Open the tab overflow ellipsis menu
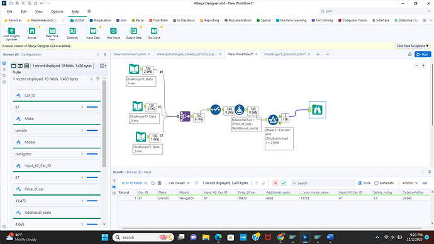This screenshot has width=434, height=244. pos(327,54)
